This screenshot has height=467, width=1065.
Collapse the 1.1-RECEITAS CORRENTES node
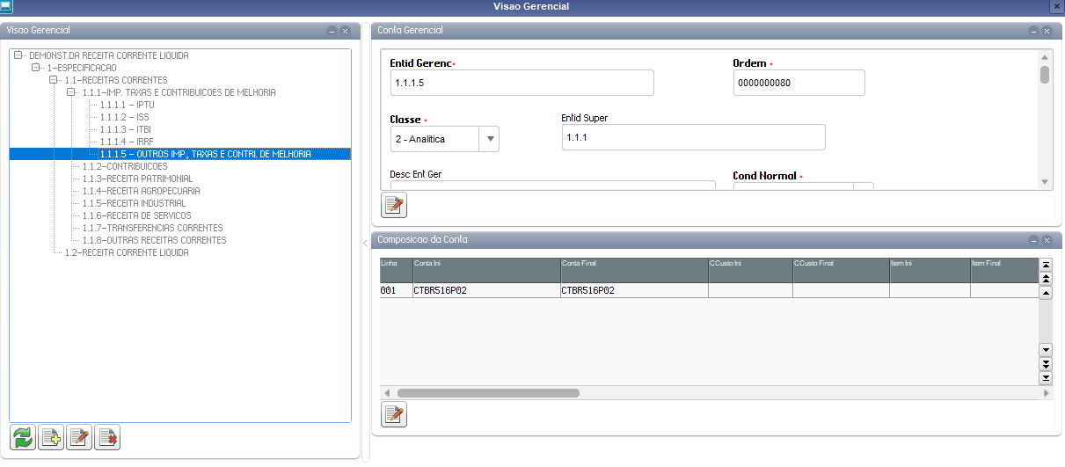tap(54, 80)
